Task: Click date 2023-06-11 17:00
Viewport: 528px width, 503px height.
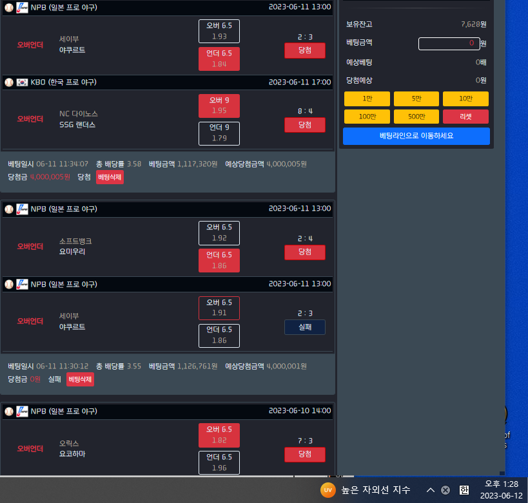Action: [x=300, y=82]
